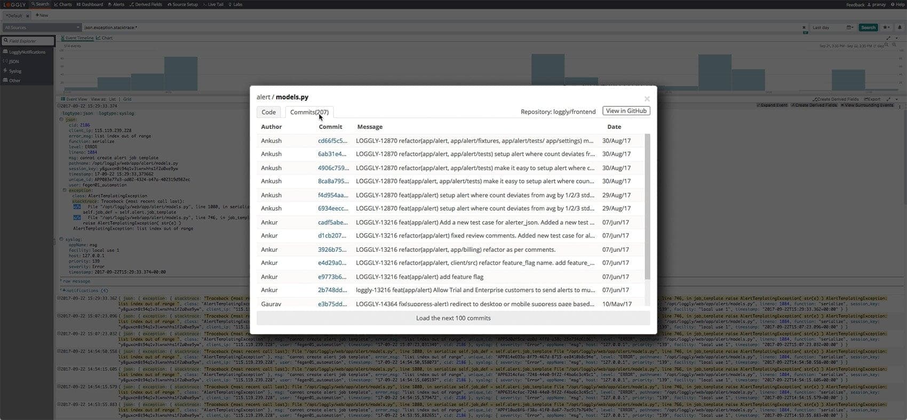Select the Commits(207) tab
The height and width of the screenshot is (420, 907).
(309, 112)
